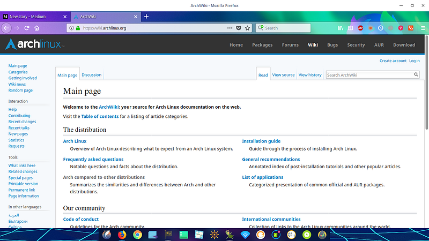
Task: Click the Firefox search box
Action: pyautogui.click(x=283, y=28)
